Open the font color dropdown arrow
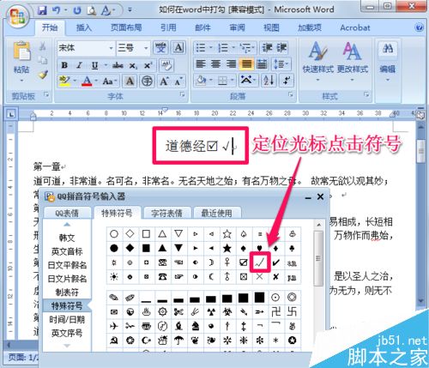The height and width of the screenshot is (368, 429). [96, 81]
